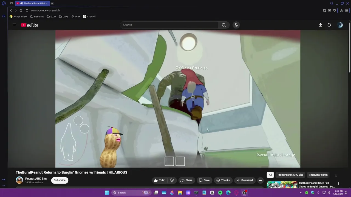This screenshot has height=197, width=351.
Task: Open the Burglin' Gnomes recommended video thumbnail
Action: 282,185
